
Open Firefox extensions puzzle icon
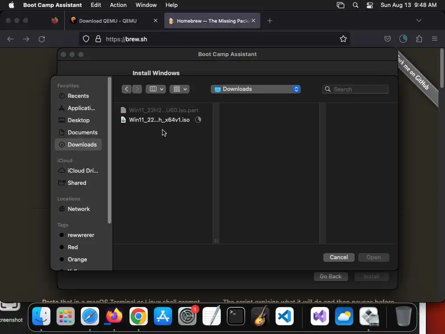pos(419,39)
